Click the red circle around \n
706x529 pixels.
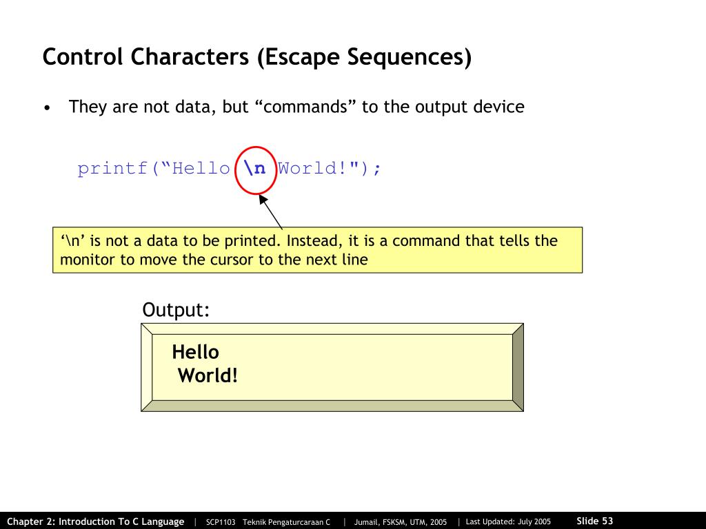click(256, 170)
